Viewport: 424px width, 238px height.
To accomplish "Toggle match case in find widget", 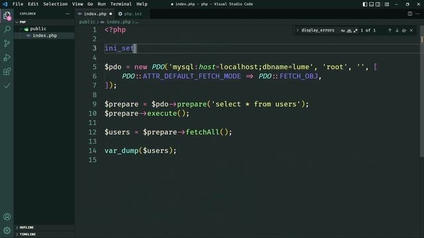I will click(x=343, y=30).
